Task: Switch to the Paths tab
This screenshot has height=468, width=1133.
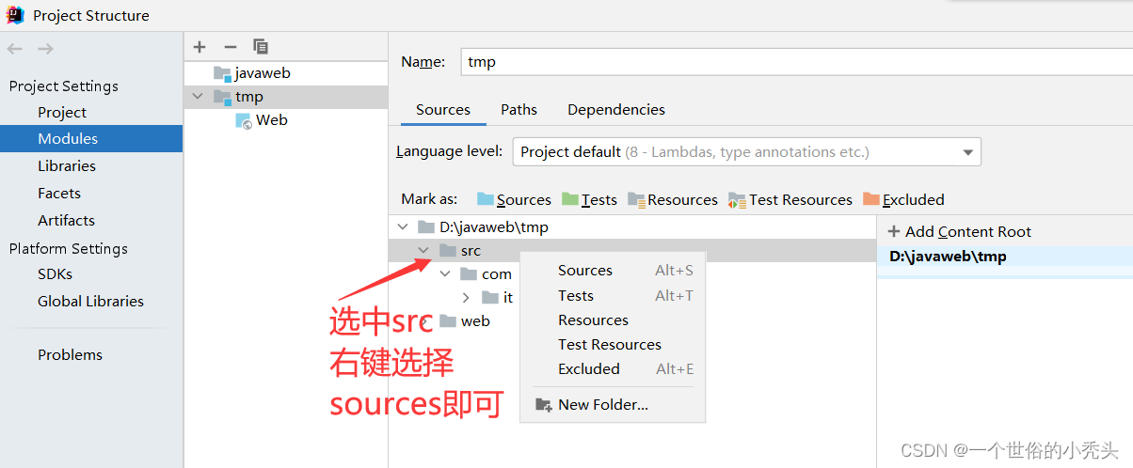Action: tap(519, 110)
